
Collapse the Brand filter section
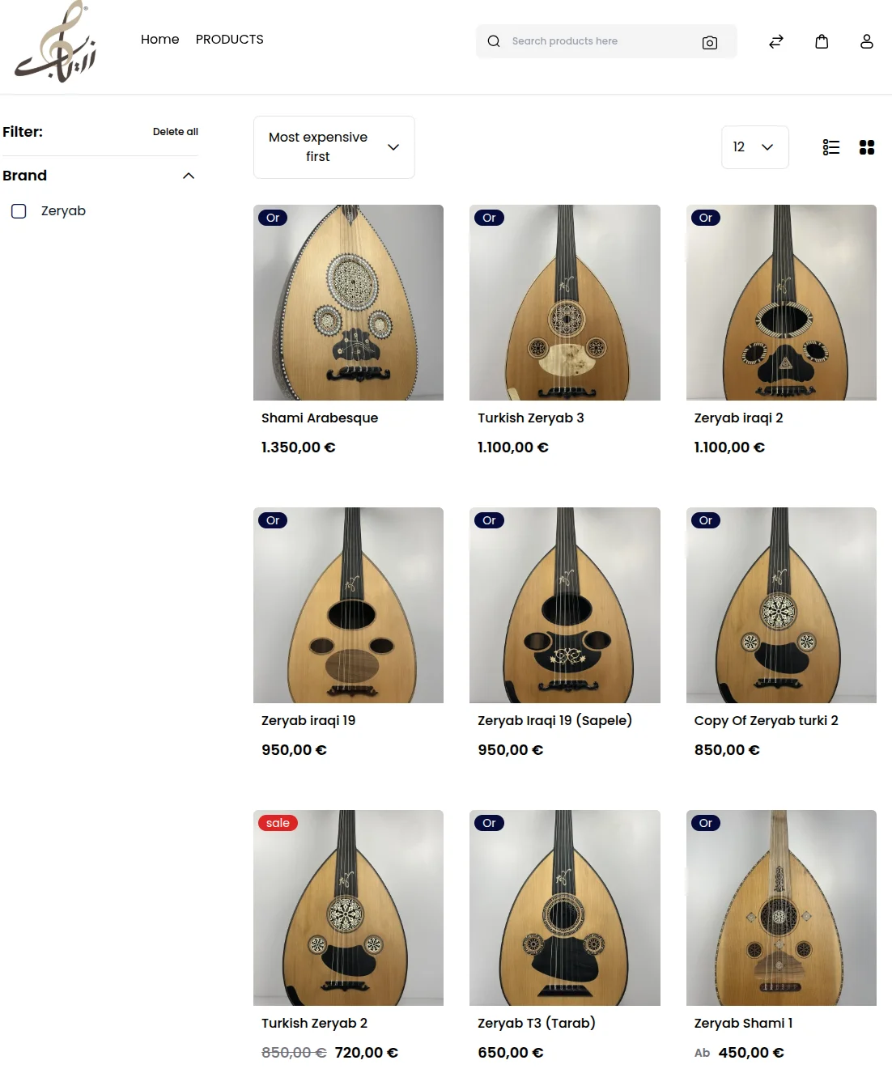click(189, 176)
